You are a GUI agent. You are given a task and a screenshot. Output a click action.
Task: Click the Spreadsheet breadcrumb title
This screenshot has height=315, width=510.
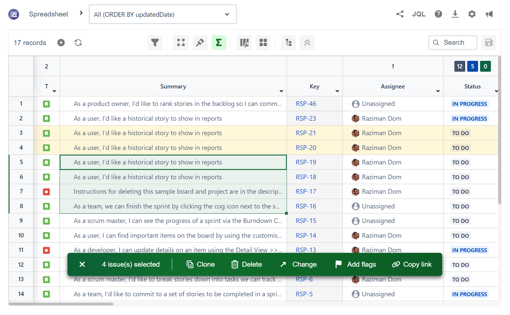tap(48, 14)
